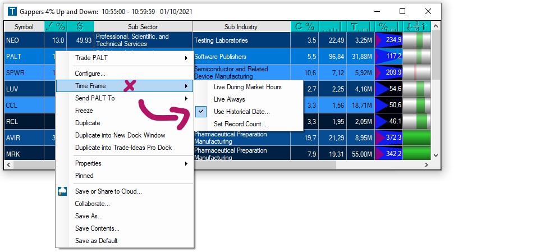Click the dollar price column header icon
536x252 pixels.
[80, 26]
